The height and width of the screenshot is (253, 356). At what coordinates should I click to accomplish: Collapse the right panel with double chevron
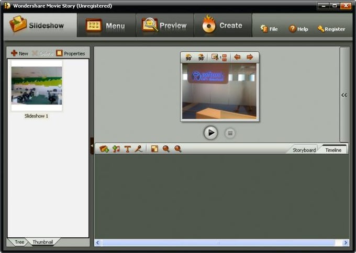[344, 95]
